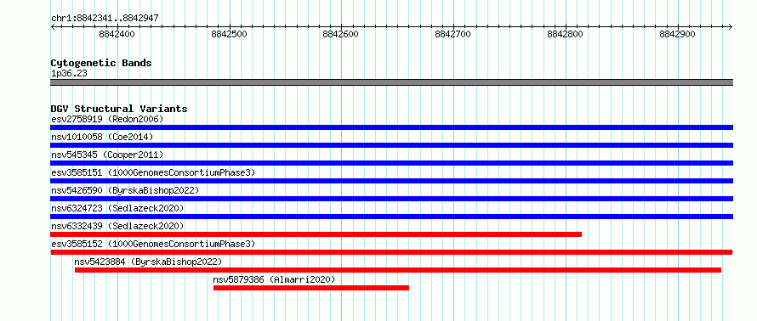Click the 8842400 ruler position
Image resolution: width=757 pixels, height=321 pixels.
click(117, 34)
